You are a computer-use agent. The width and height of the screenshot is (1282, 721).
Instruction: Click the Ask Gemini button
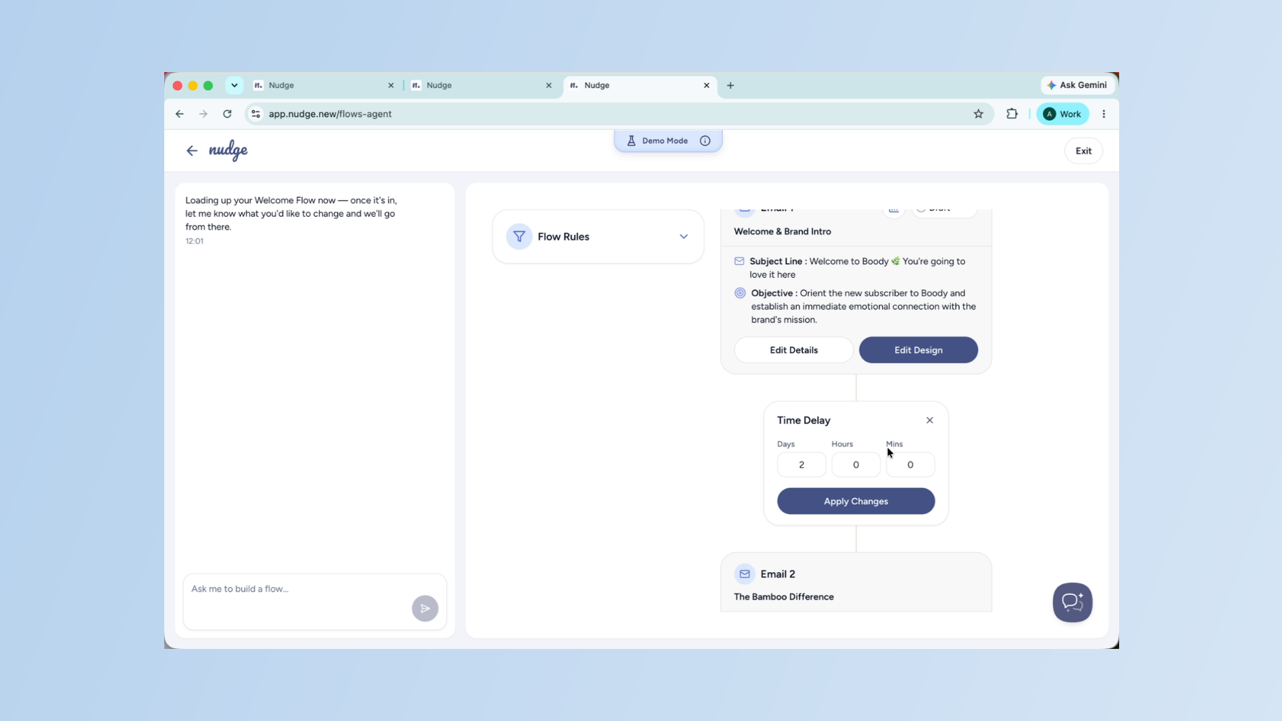click(x=1077, y=85)
